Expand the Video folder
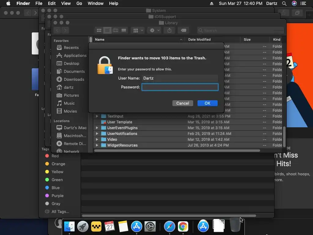The image size is (313, 235). 97,140
